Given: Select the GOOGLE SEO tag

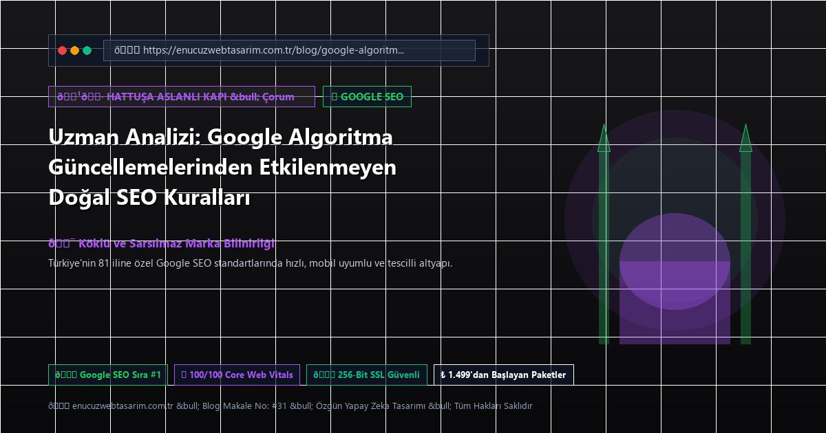Looking at the screenshot, I should [x=368, y=96].
